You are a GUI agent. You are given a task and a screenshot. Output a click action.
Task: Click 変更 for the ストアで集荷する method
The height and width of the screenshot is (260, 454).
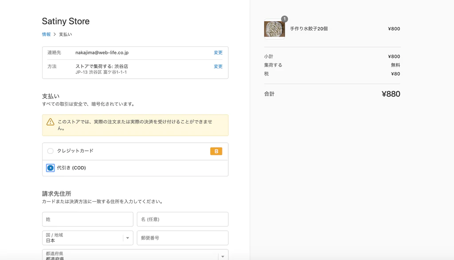(x=218, y=66)
